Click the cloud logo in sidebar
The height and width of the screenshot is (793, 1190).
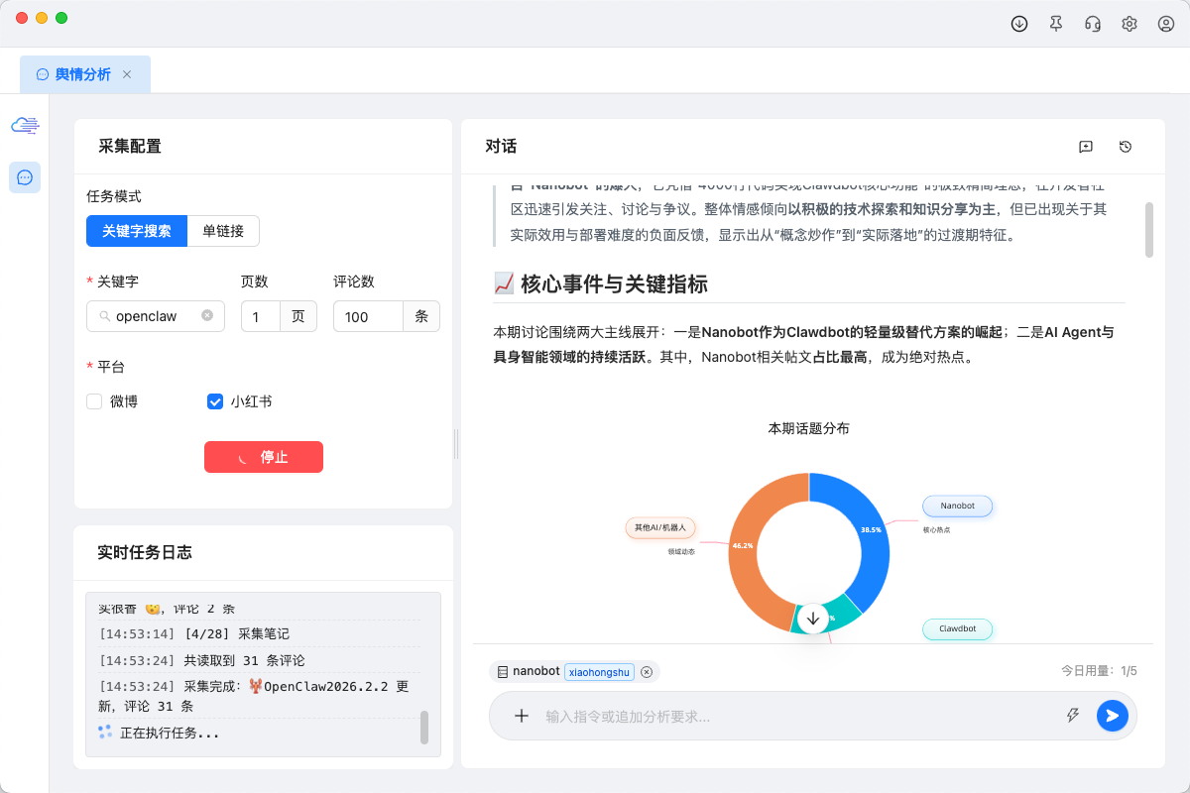(25, 125)
